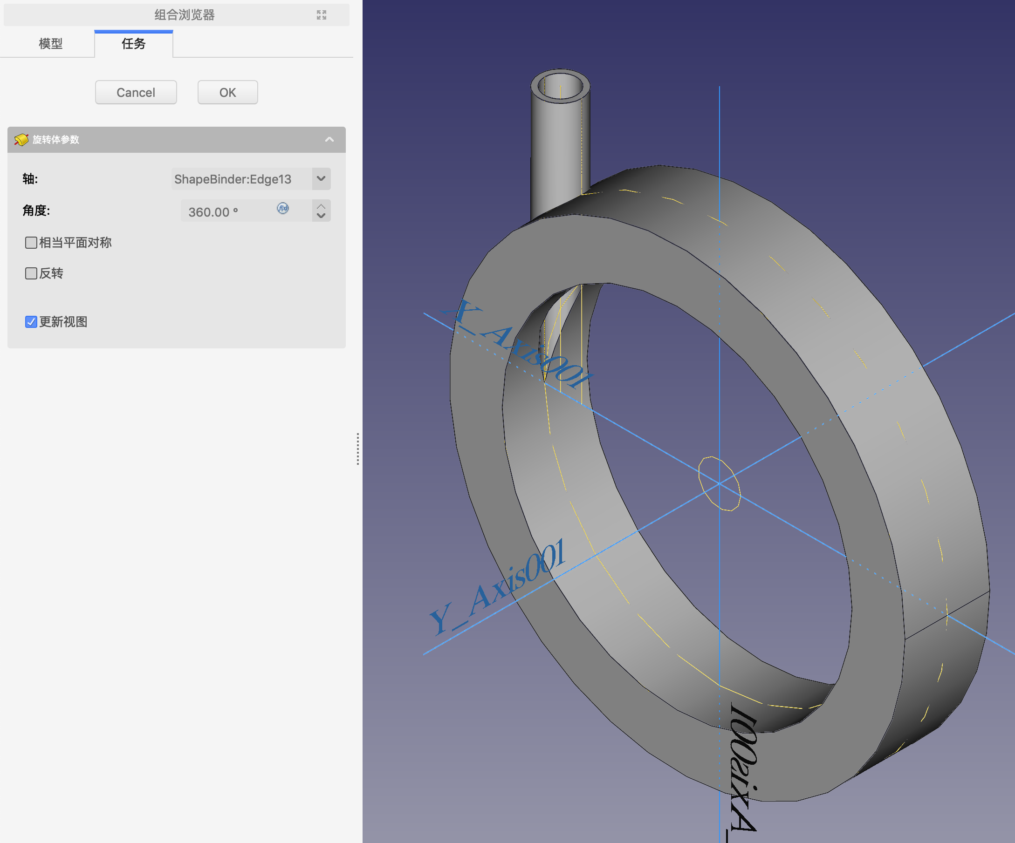Select the 任务 tab
This screenshot has width=1015, height=843.
(x=133, y=44)
